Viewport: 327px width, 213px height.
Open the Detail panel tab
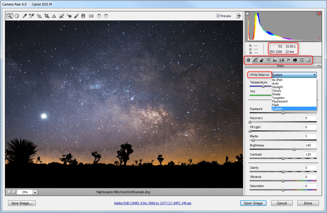pyautogui.click(x=262, y=60)
